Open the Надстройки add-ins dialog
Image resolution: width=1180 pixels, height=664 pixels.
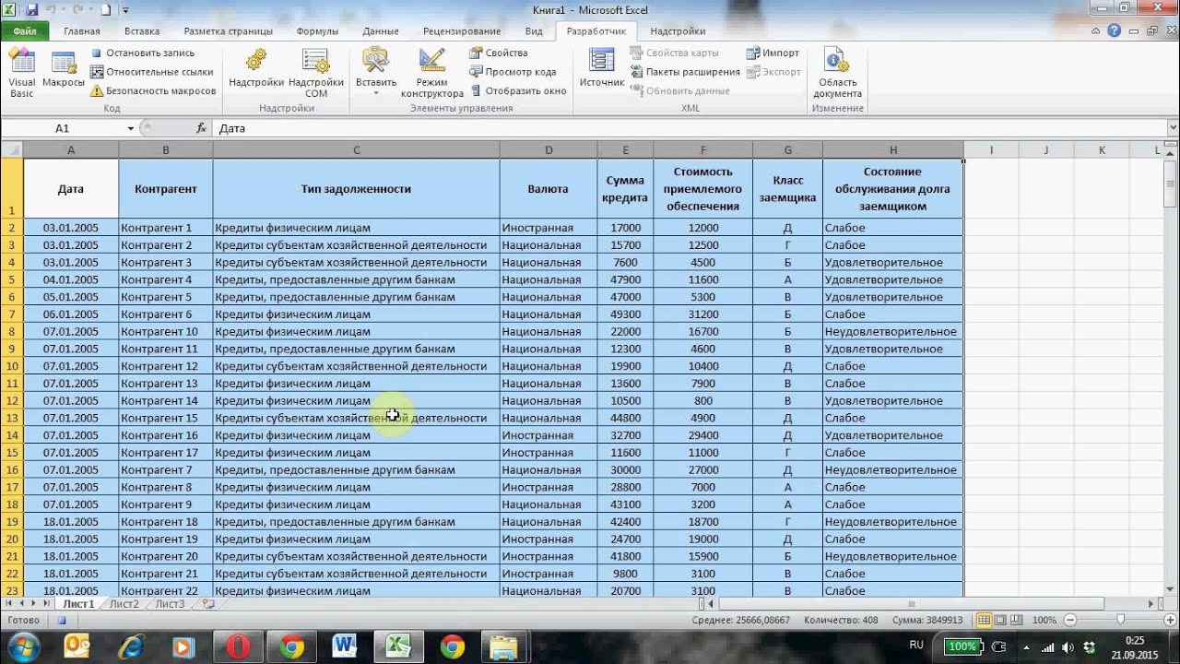[x=256, y=70]
